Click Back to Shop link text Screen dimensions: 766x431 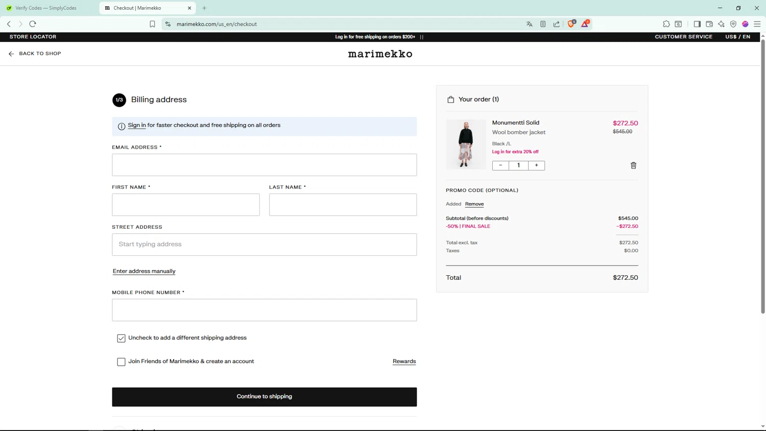tap(40, 54)
